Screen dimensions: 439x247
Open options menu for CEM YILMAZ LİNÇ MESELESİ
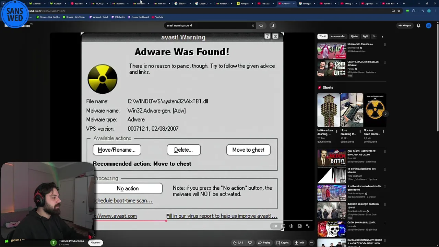point(385,62)
